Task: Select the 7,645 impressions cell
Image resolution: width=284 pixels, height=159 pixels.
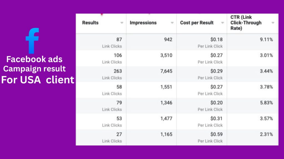Action: coord(166,71)
